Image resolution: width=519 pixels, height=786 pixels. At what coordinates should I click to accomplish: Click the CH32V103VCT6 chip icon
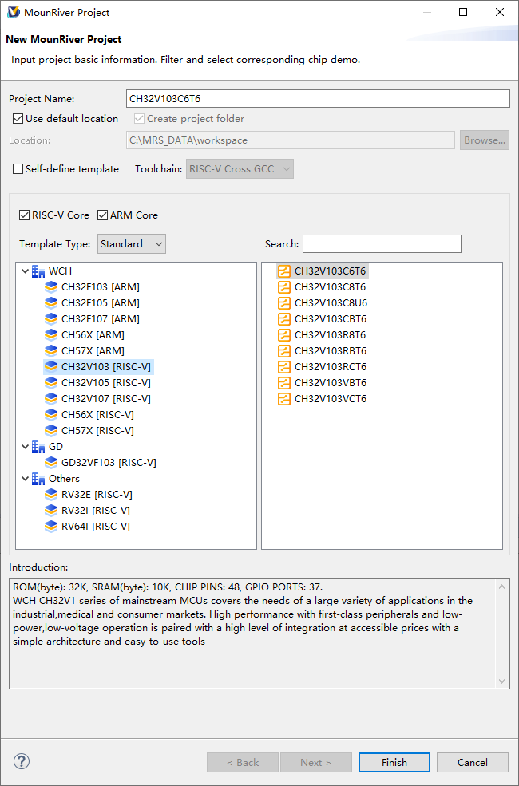284,399
